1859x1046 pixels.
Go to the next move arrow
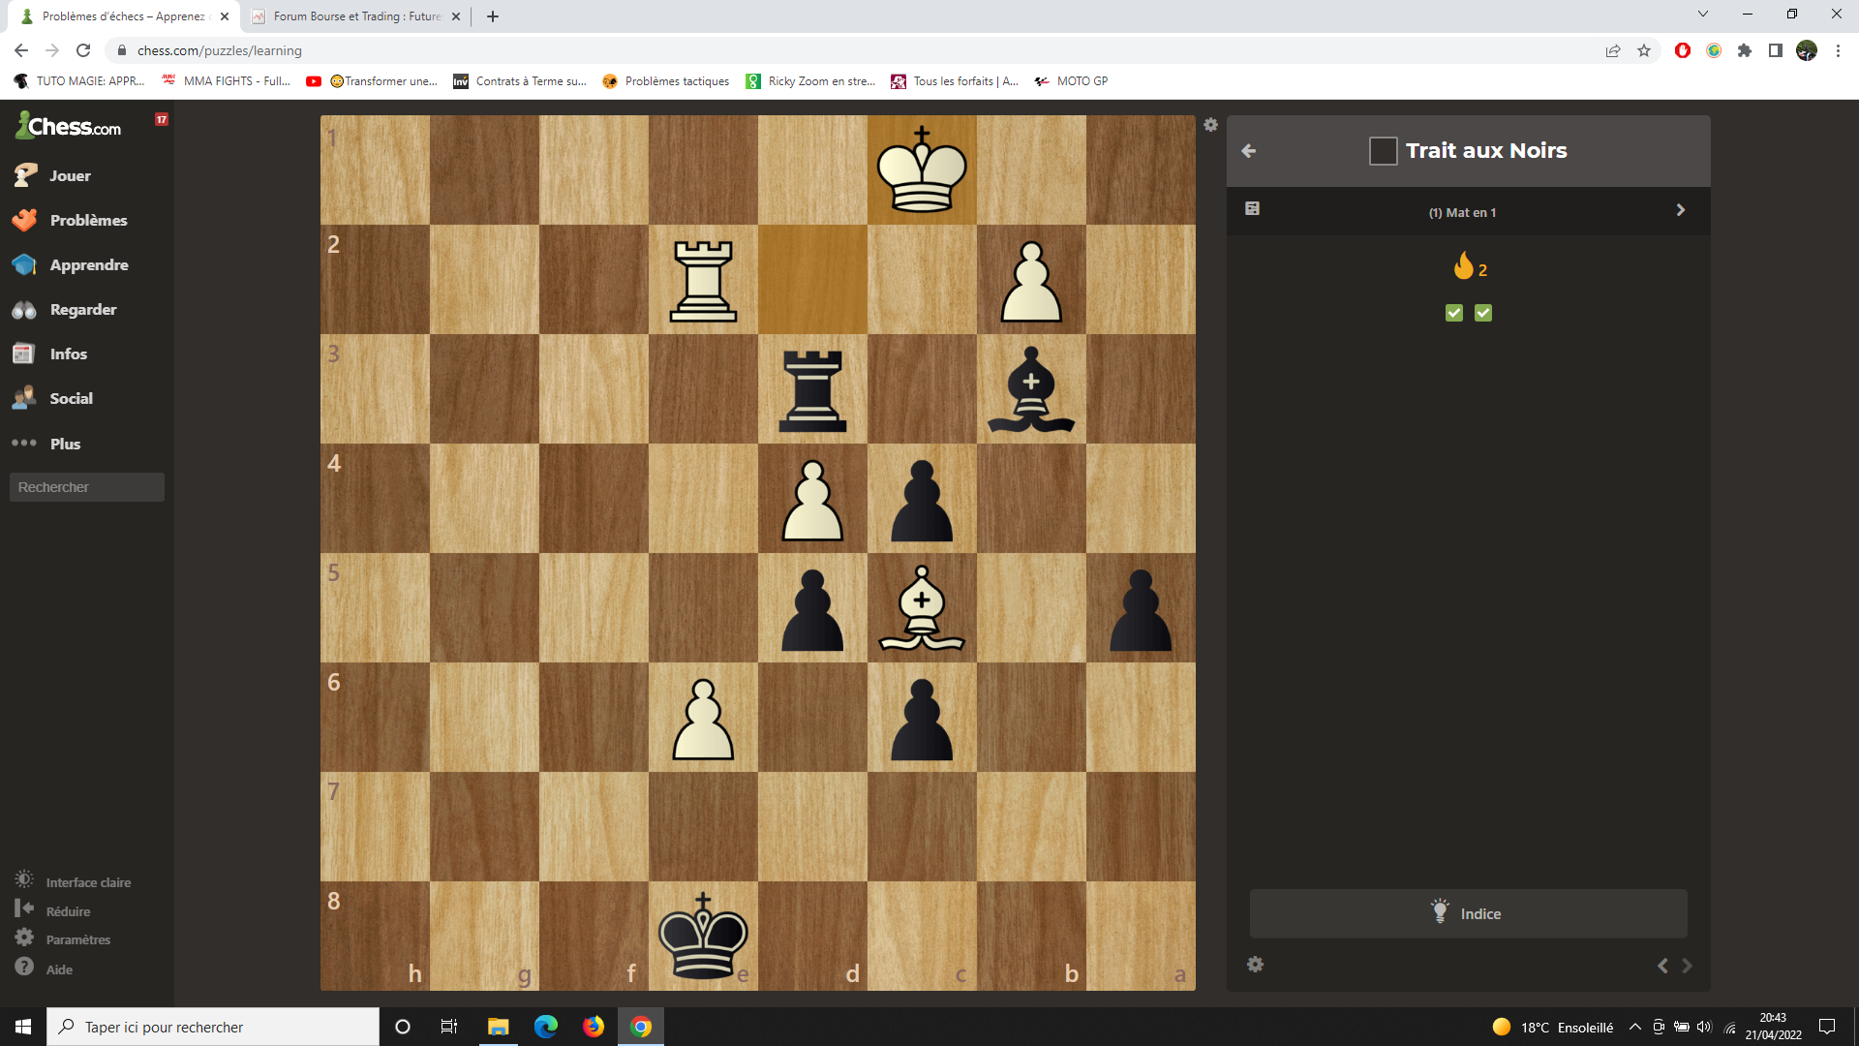click(1687, 966)
